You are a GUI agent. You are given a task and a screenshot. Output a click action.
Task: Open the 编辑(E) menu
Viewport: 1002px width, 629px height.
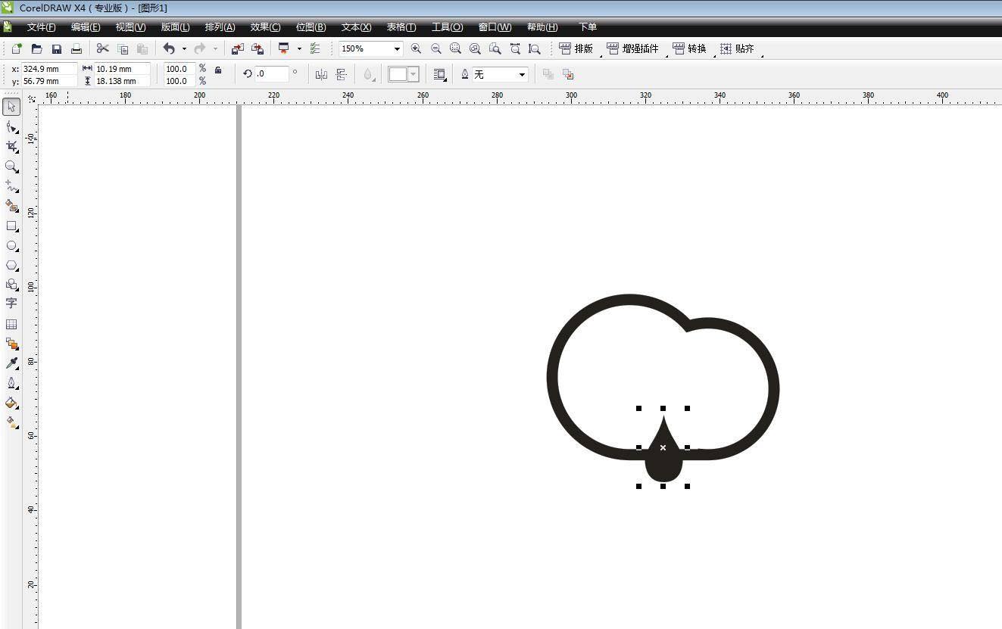tap(86, 27)
